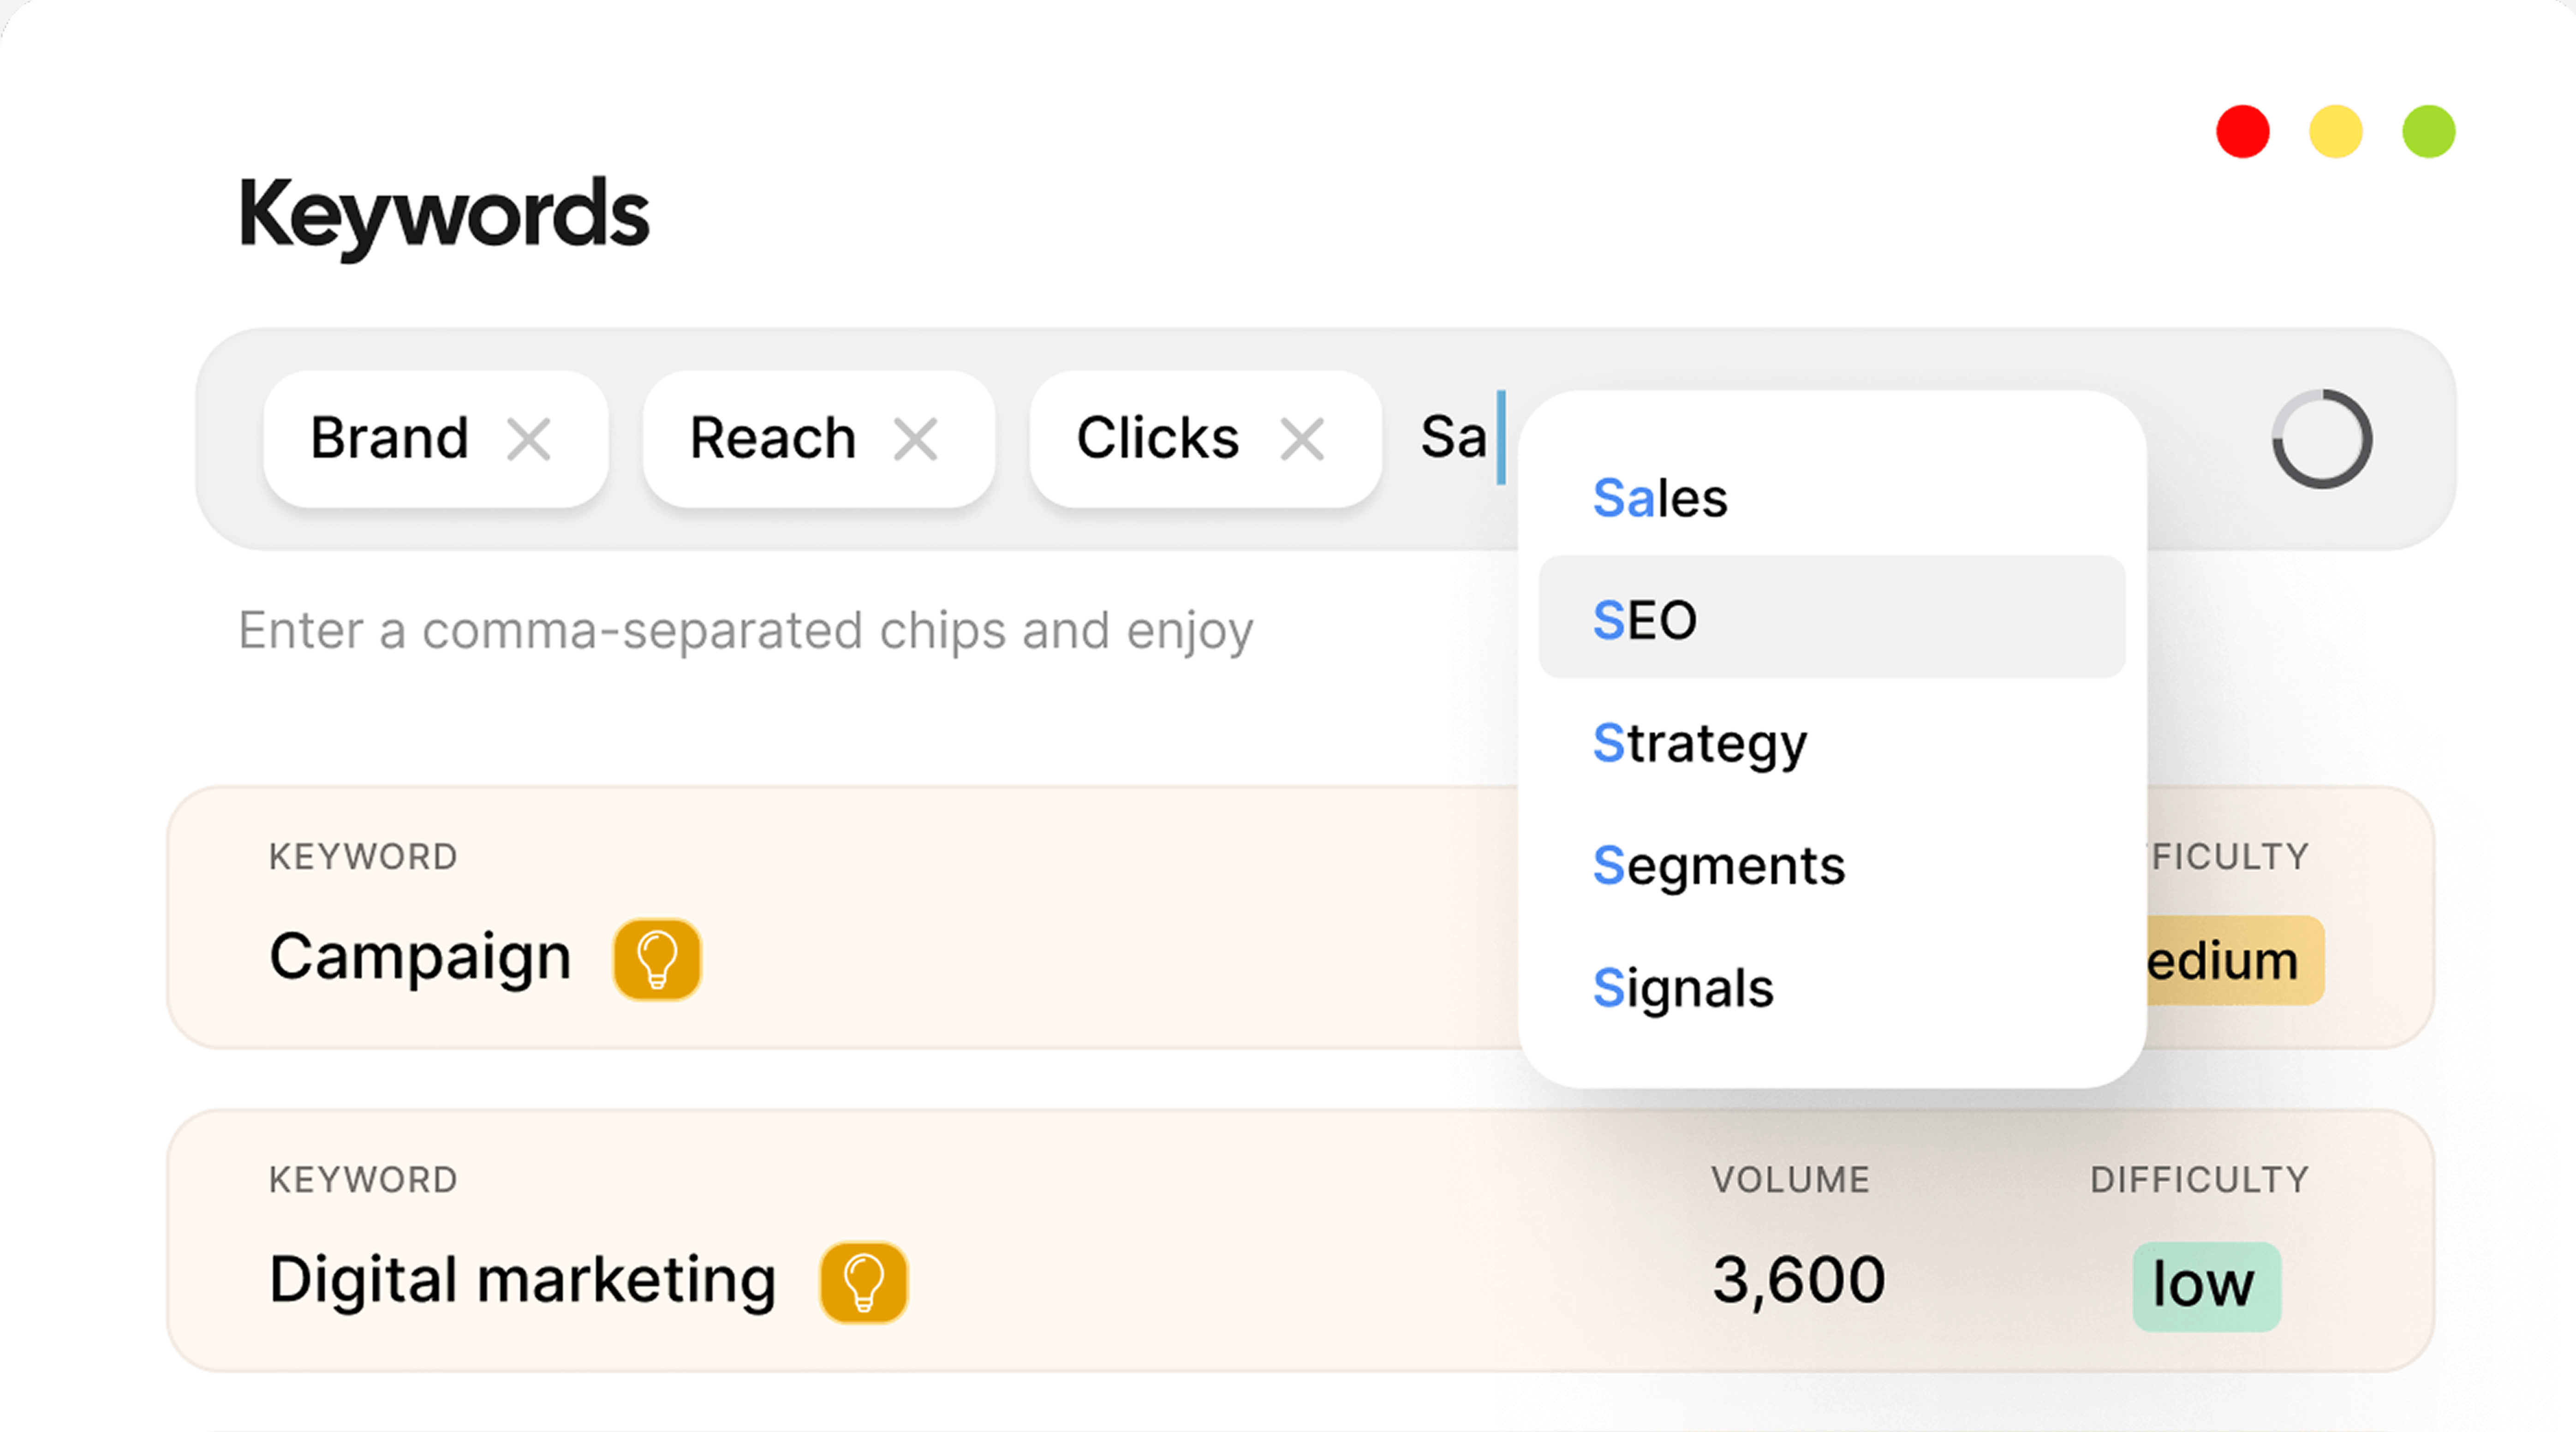Click the 3,600 volume value

click(x=1798, y=1280)
